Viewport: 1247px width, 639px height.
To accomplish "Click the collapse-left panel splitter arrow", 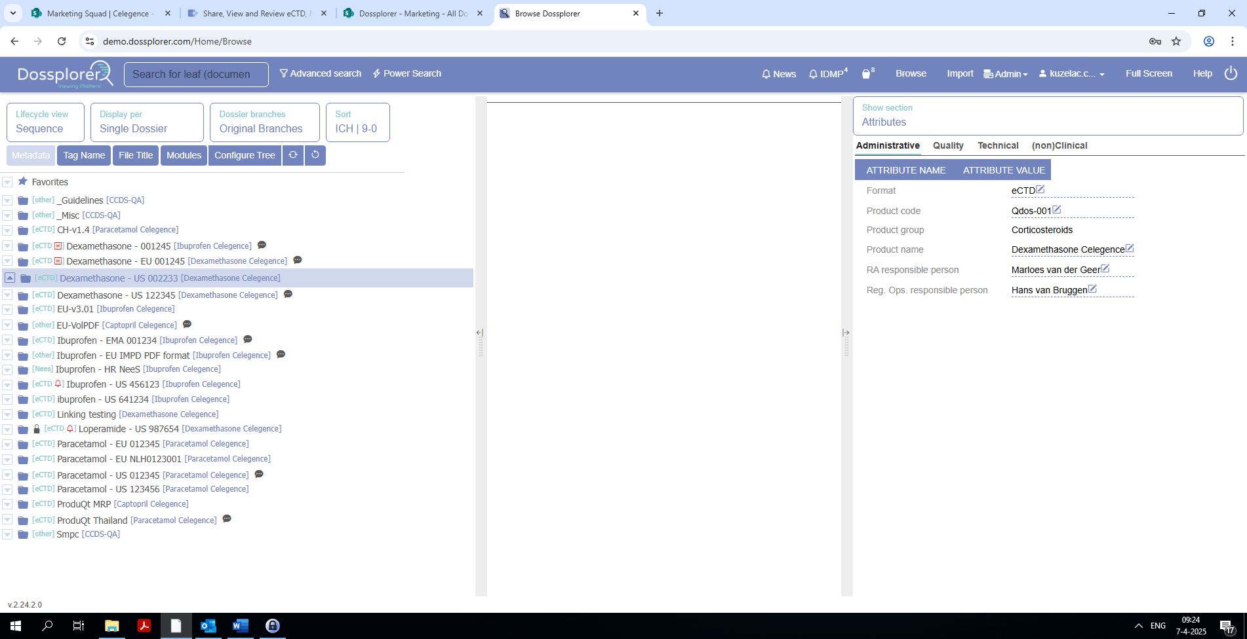I will [x=479, y=333].
